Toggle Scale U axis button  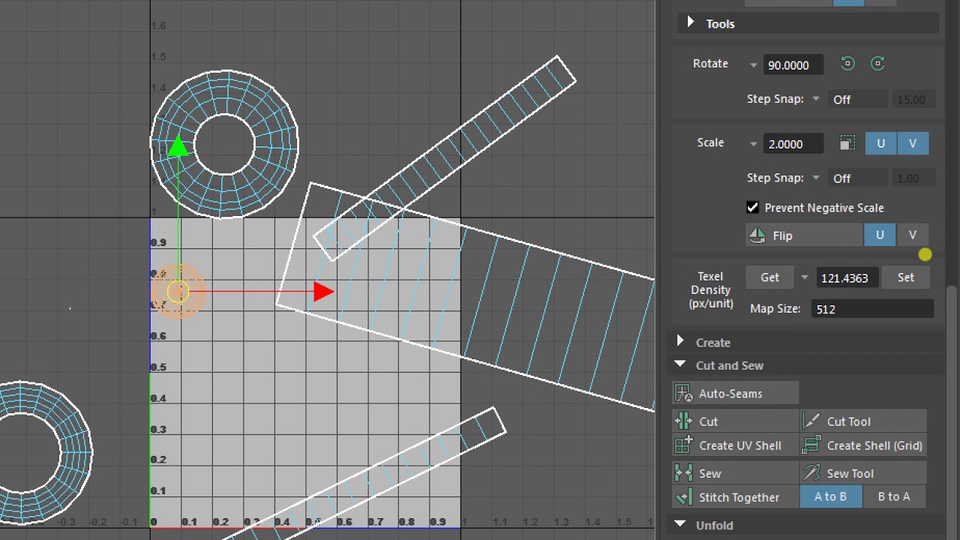[880, 143]
